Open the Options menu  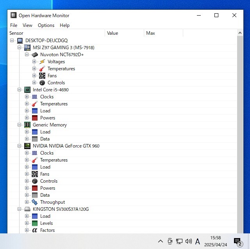pos(46,25)
